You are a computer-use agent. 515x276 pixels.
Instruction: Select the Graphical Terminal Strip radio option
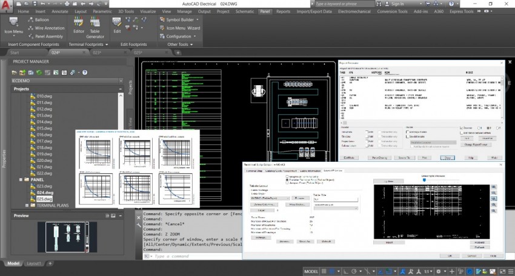(287, 176)
